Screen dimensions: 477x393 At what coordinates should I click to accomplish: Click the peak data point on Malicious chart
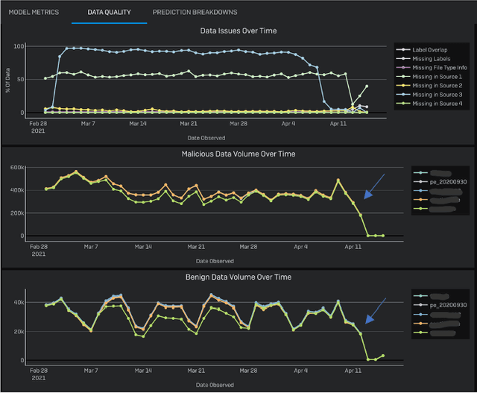[x=76, y=172]
